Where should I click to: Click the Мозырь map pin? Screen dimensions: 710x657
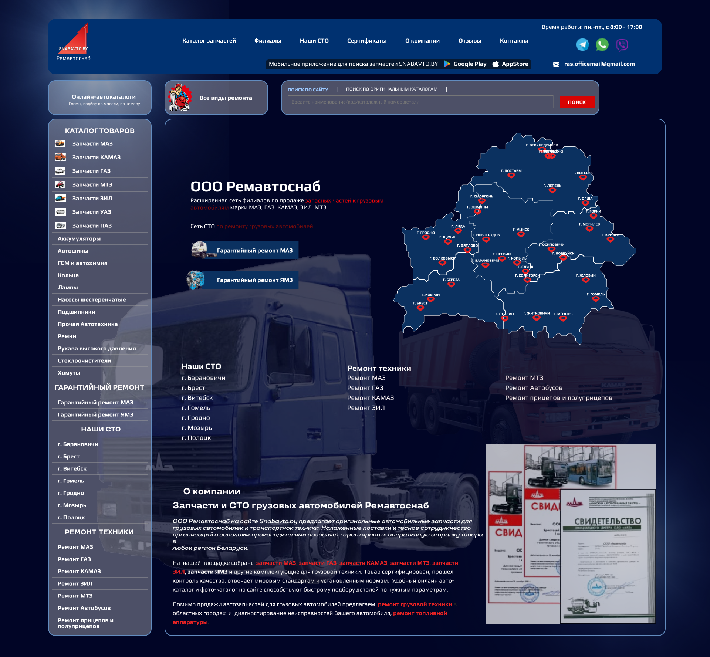pyautogui.click(x=563, y=319)
